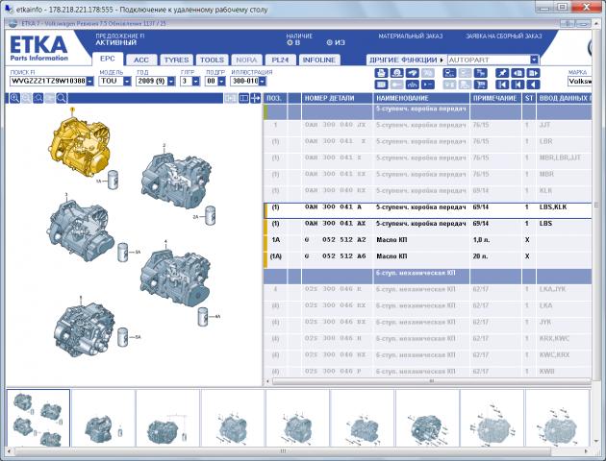Click gearbox number 5 in the illustration

pyautogui.click(x=85, y=328)
